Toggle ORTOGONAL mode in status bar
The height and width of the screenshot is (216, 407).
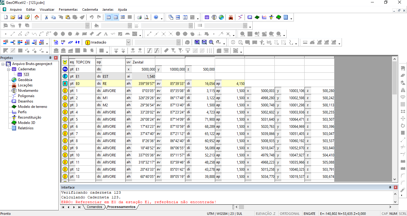[290, 214]
